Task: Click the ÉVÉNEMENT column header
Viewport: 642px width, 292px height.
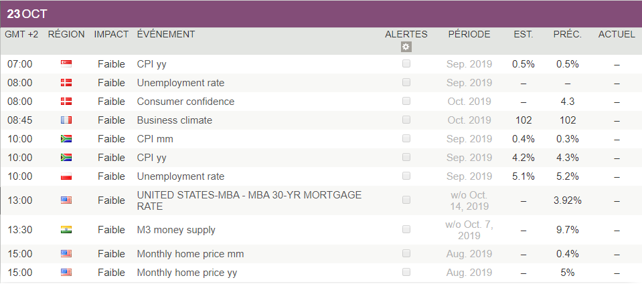Action: coord(166,34)
